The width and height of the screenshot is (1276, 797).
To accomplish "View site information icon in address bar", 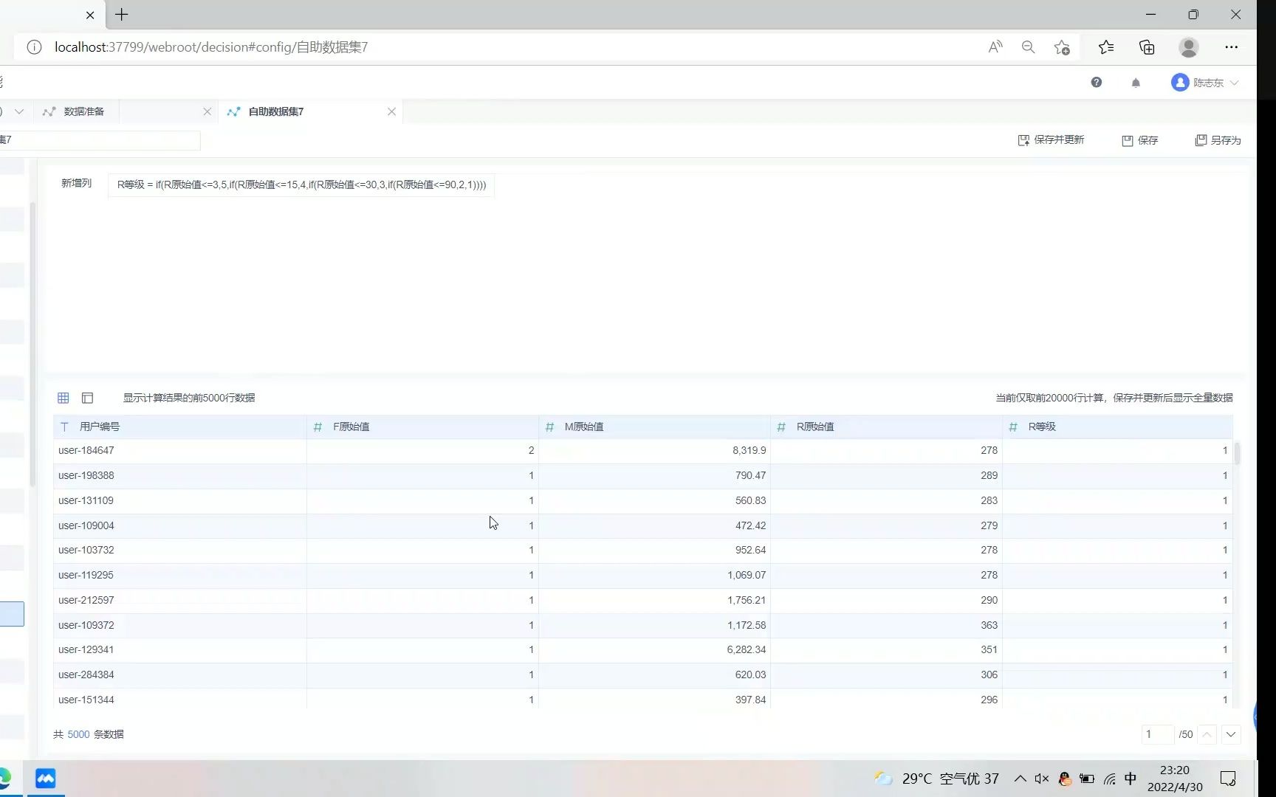I will (34, 47).
